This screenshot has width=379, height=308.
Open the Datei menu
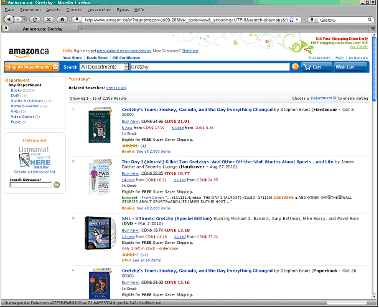coord(9,10)
